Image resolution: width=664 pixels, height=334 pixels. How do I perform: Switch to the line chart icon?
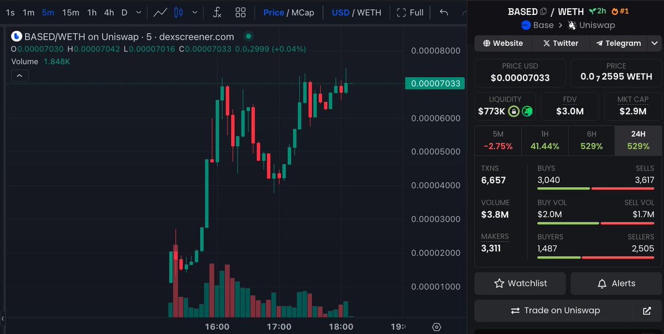(x=160, y=12)
